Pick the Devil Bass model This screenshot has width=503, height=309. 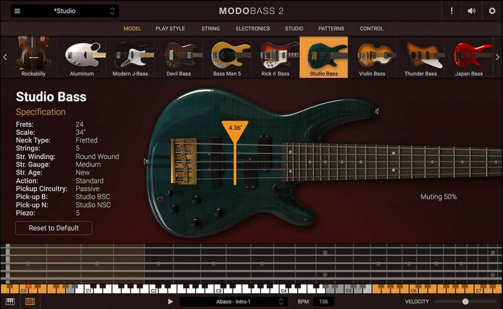click(x=179, y=57)
